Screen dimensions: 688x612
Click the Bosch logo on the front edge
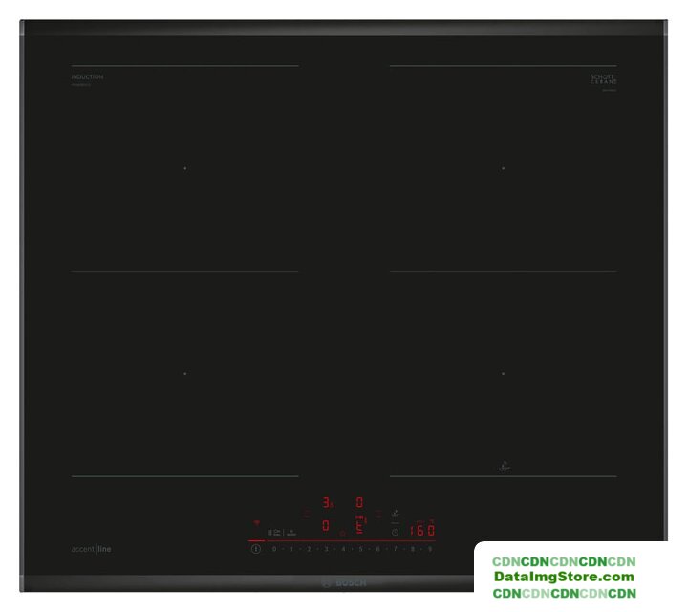(x=342, y=583)
